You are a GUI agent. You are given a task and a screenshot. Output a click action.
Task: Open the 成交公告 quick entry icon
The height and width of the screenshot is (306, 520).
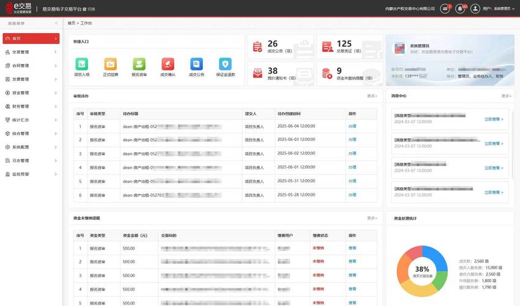pos(197,64)
